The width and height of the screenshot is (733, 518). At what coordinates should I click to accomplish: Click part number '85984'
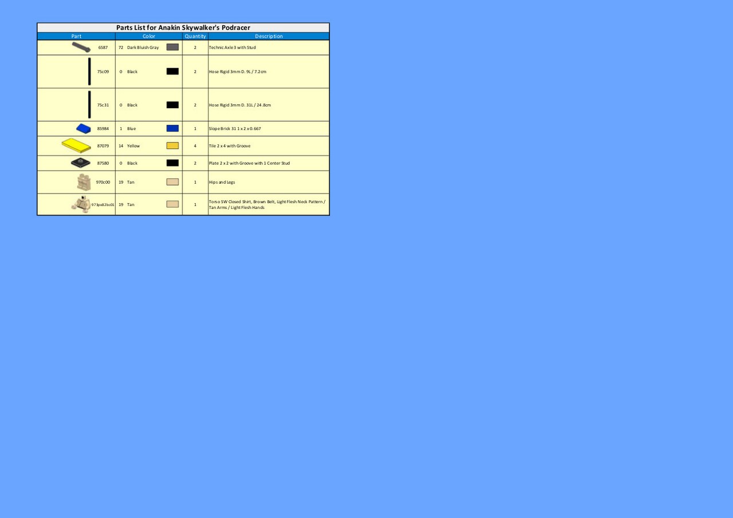click(x=103, y=129)
